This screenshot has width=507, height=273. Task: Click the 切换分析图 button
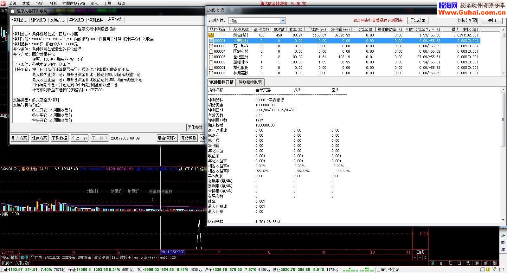pos(467,20)
